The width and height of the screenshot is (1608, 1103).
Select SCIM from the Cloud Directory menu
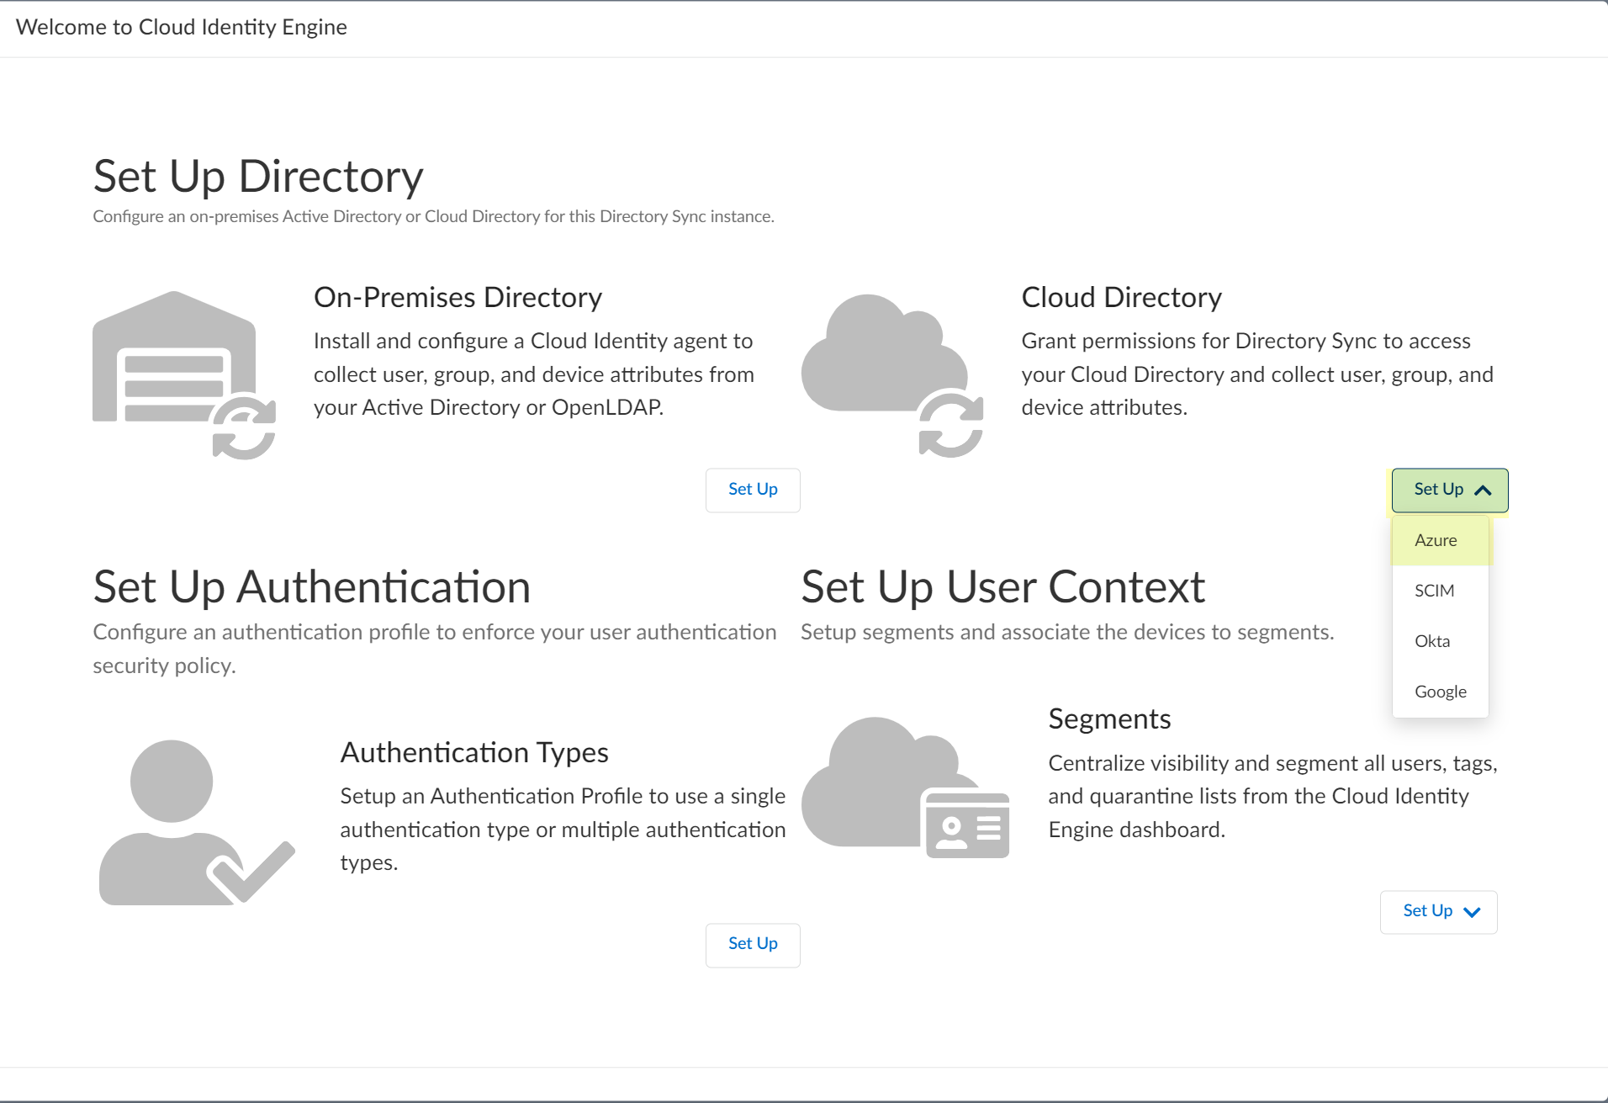point(1436,590)
